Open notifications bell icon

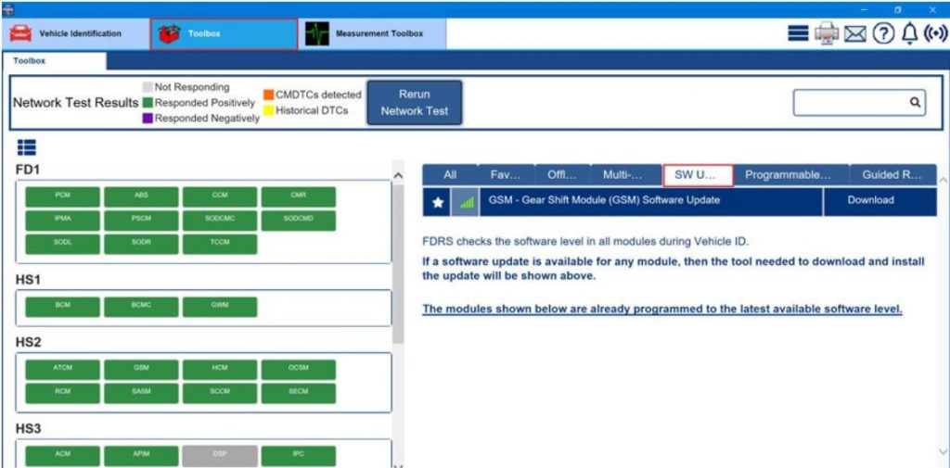(x=909, y=33)
